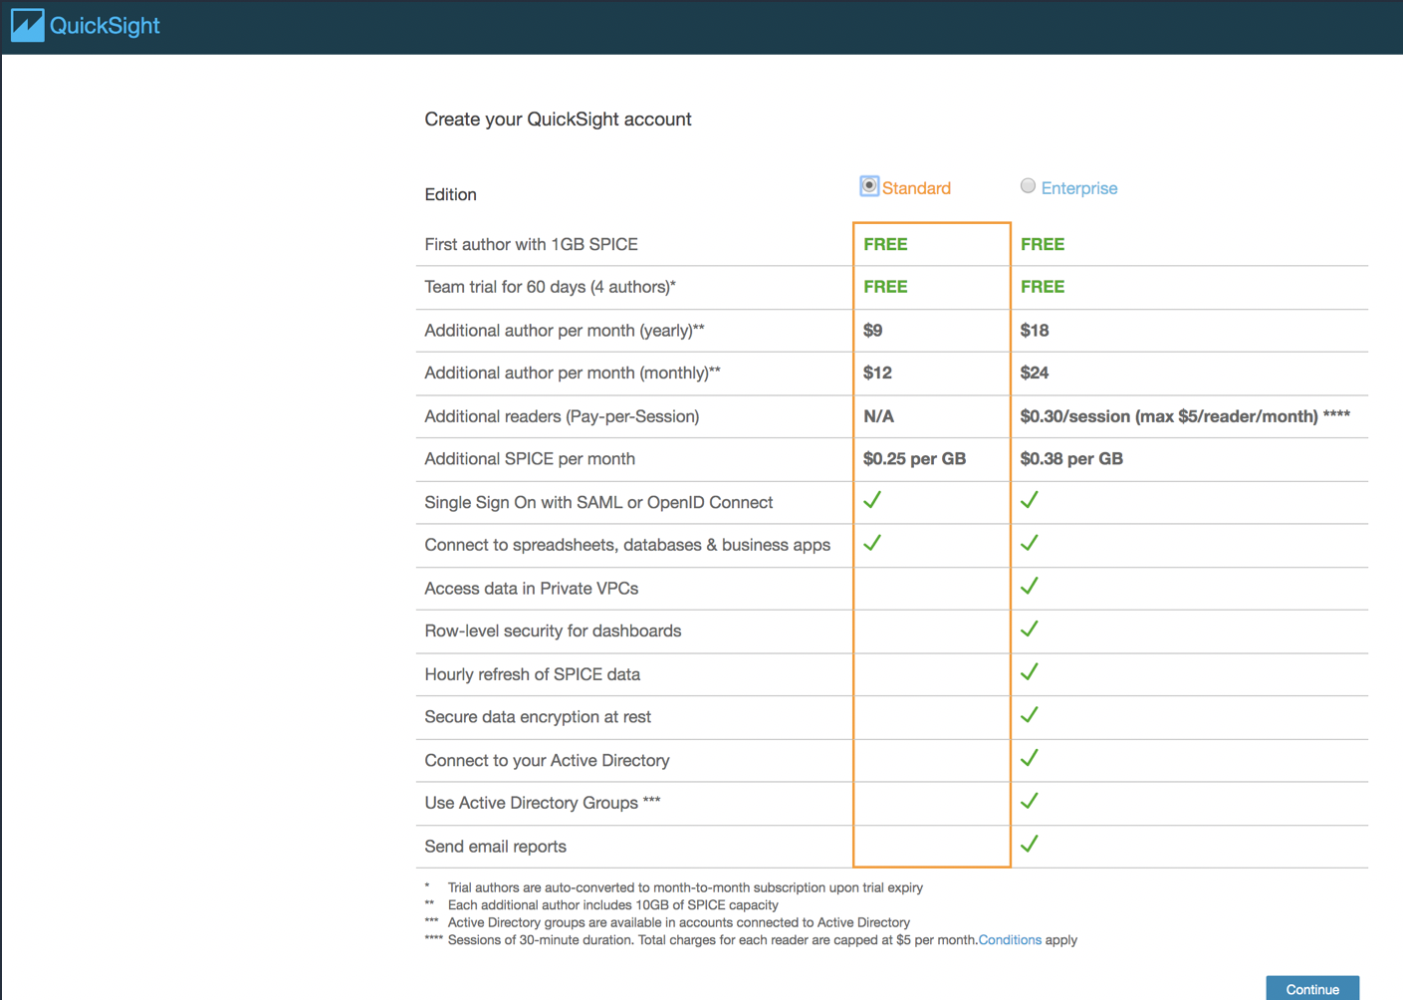Screen dimensions: 1403x1000
Task: Click 'First author with 1GB SPICE' row label
Action: tap(531, 244)
